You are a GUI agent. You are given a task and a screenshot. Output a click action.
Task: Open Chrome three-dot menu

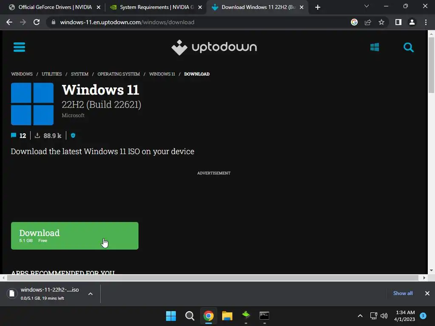(426, 22)
